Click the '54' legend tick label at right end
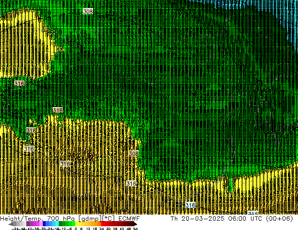Viewport: 298px width, 230px height. (x=135, y=229)
